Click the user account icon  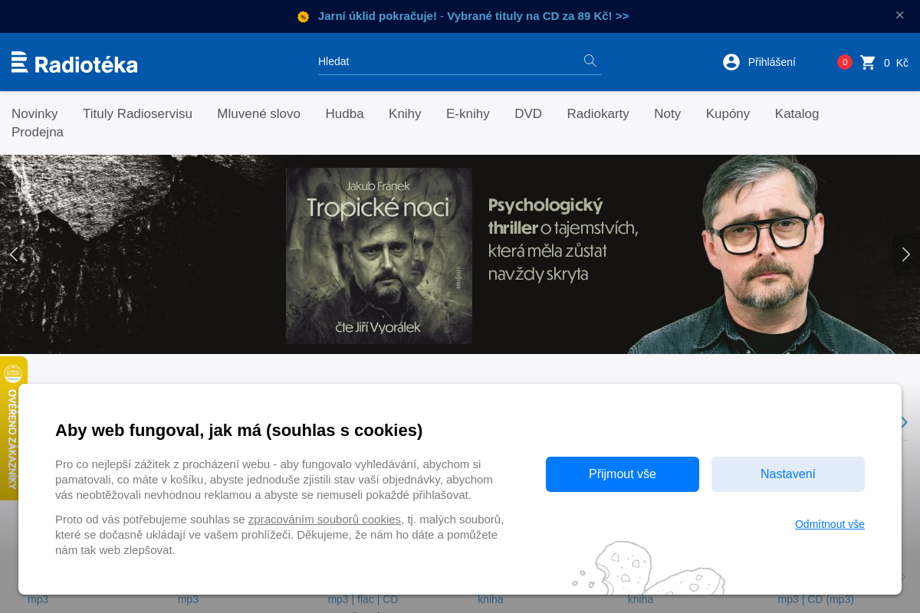(x=731, y=62)
